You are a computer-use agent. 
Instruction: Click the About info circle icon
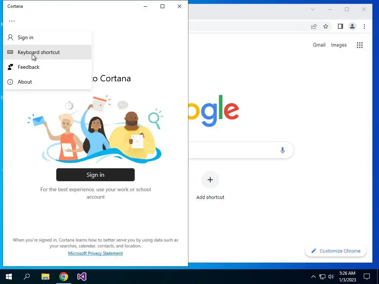coord(10,82)
